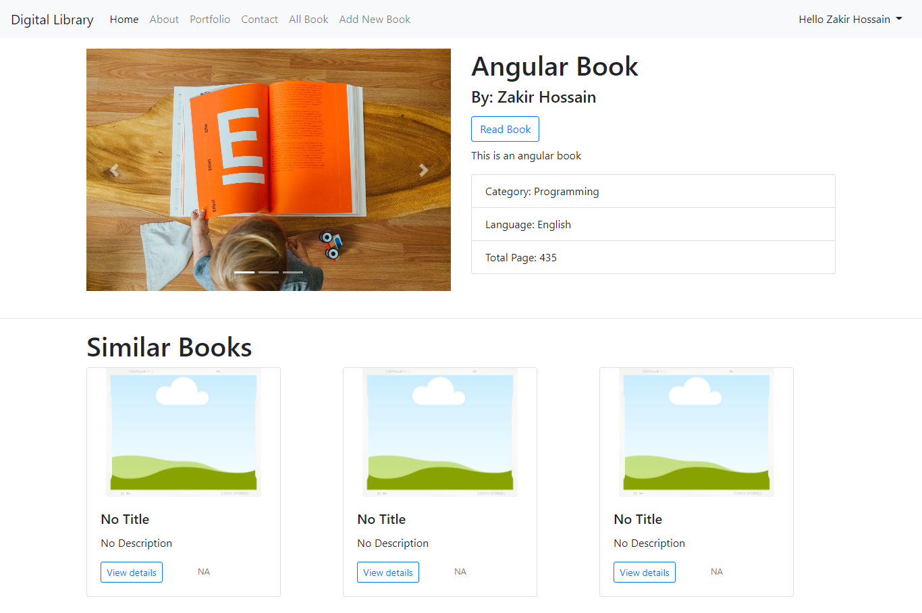Image resolution: width=922 pixels, height=613 pixels.
Task: Click the previous carousel arrow
Action: [x=113, y=169]
